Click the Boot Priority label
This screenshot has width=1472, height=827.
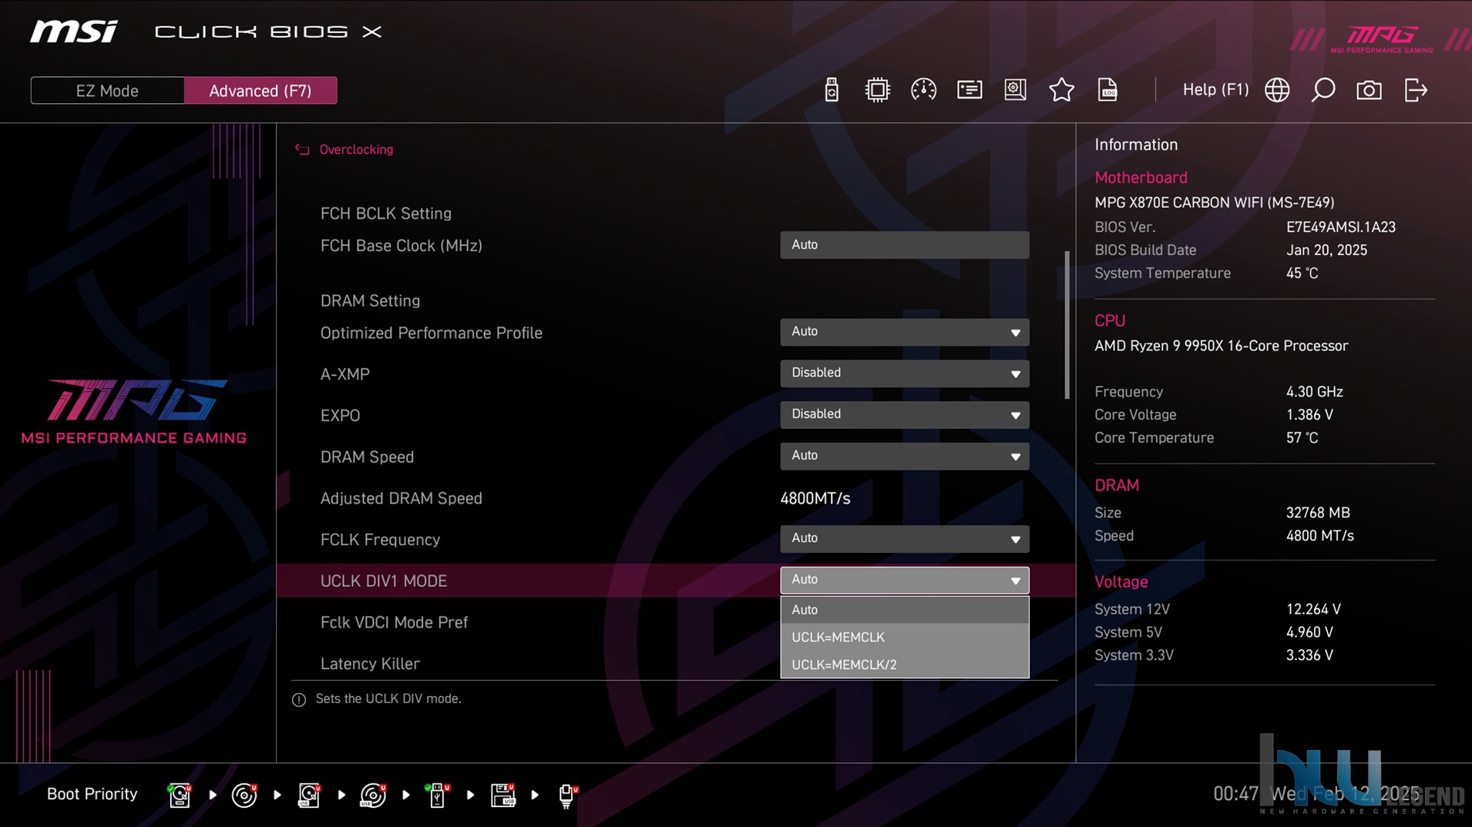click(92, 794)
